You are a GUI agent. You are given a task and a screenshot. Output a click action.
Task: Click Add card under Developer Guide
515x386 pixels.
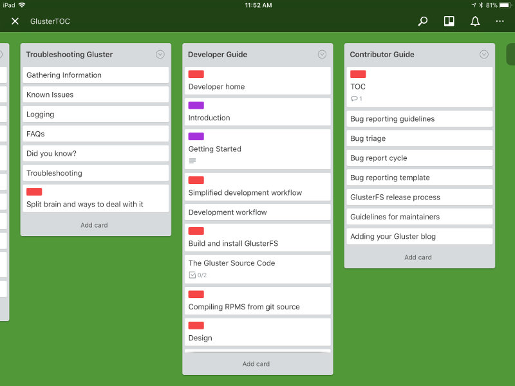tap(257, 363)
